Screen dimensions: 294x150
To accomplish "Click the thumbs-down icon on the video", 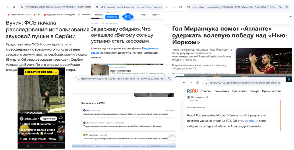I will click(61, 97).
